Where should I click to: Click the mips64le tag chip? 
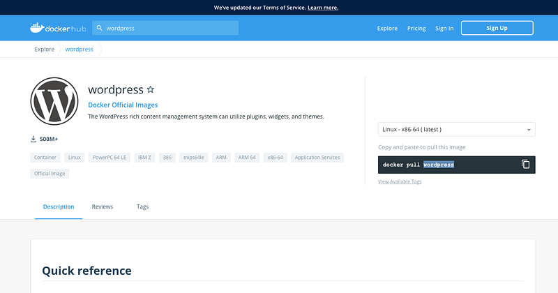[x=194, y=158]
